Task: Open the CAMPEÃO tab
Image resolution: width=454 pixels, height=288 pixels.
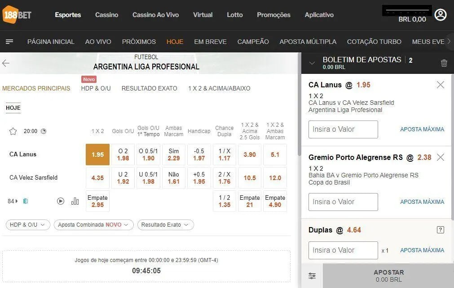Action: coord(253,42)
